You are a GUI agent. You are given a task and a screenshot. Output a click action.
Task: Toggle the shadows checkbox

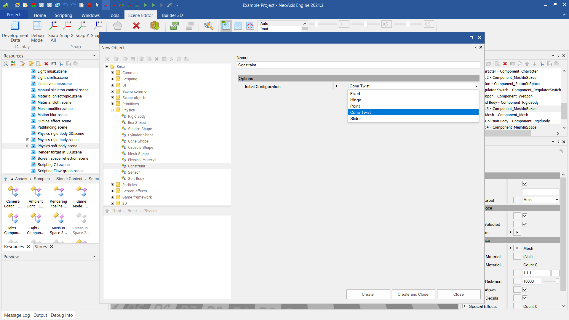click(x=525, y=289)
